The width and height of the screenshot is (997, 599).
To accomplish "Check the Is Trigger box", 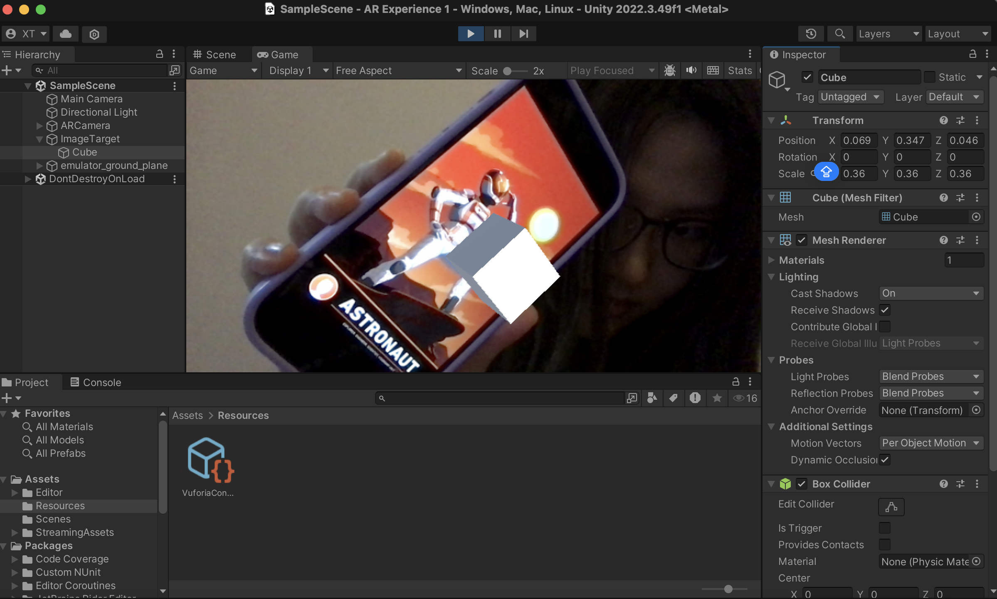I will point(884,528).
